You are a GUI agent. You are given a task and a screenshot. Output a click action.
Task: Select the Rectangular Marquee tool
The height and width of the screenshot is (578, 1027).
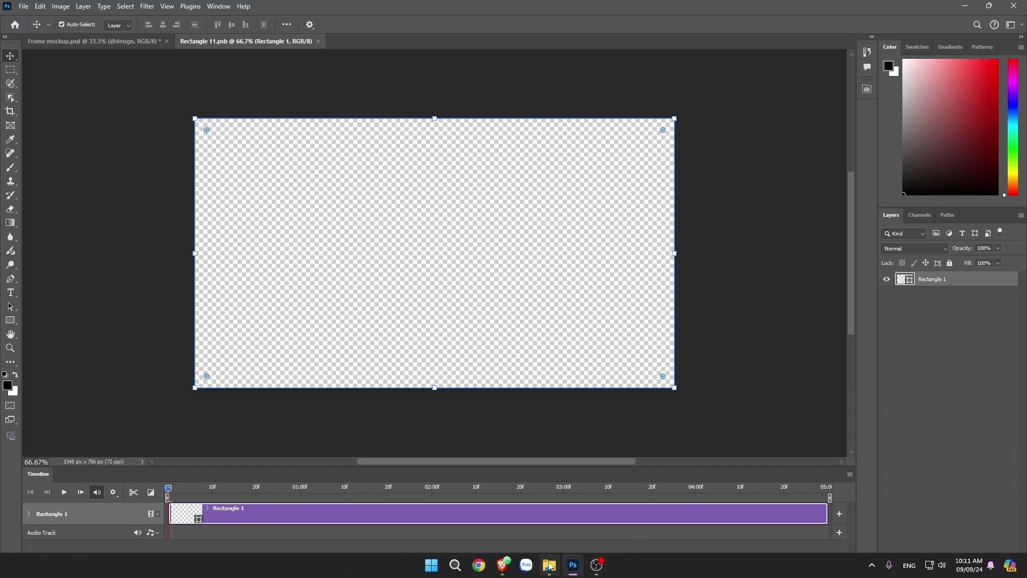(x=10, y=70)
